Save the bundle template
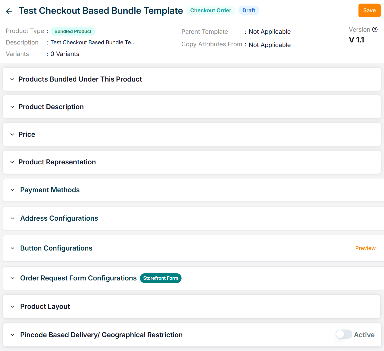 (369, 10)
